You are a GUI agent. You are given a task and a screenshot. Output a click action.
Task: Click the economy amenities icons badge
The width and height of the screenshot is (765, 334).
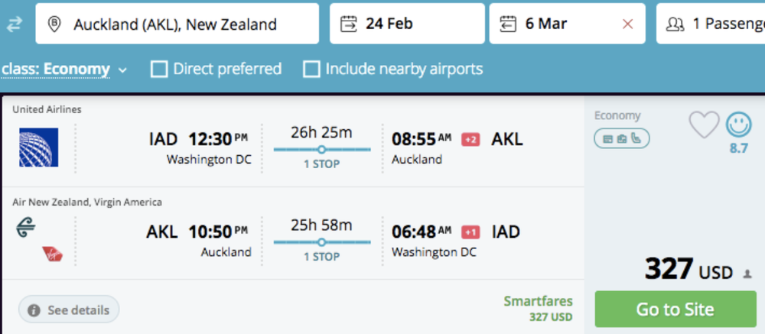621,139
